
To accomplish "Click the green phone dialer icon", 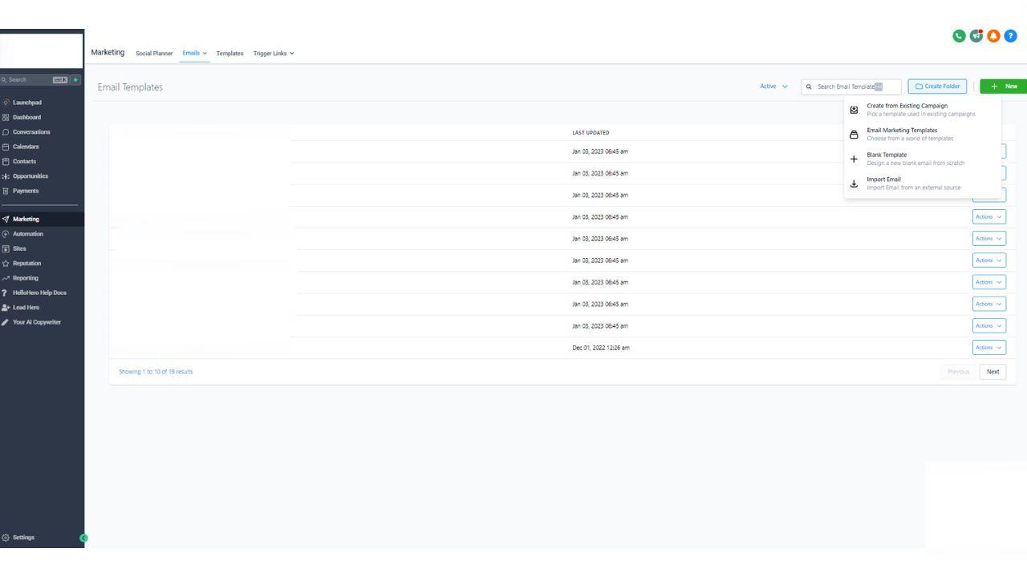I will (959, 35).
